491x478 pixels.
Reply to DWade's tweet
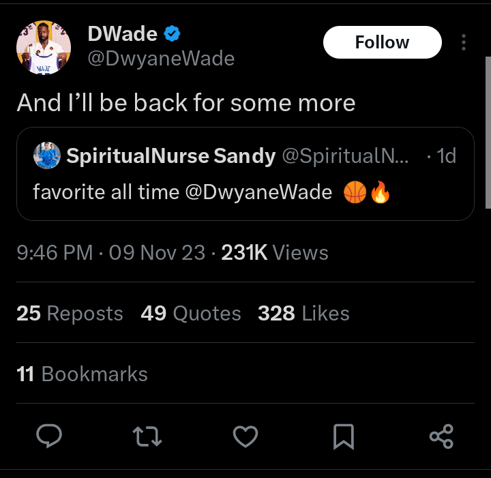[48, 436]
